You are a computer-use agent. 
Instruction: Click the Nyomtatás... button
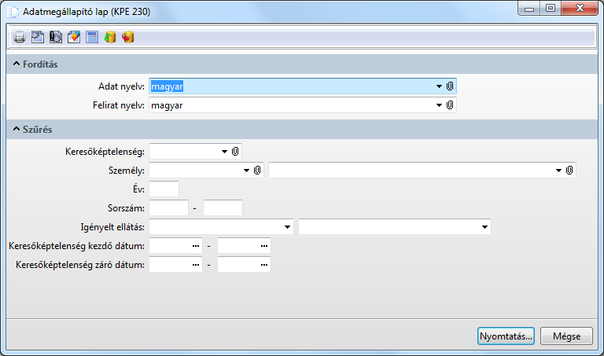pyautogui.click(x=506, y=336)
